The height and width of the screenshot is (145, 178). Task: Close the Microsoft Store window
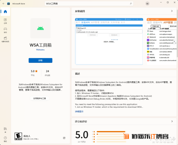tap(174, 2)
